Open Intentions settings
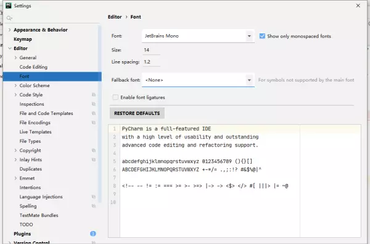Viewport: 370px width, 244px height. [30, 188]
